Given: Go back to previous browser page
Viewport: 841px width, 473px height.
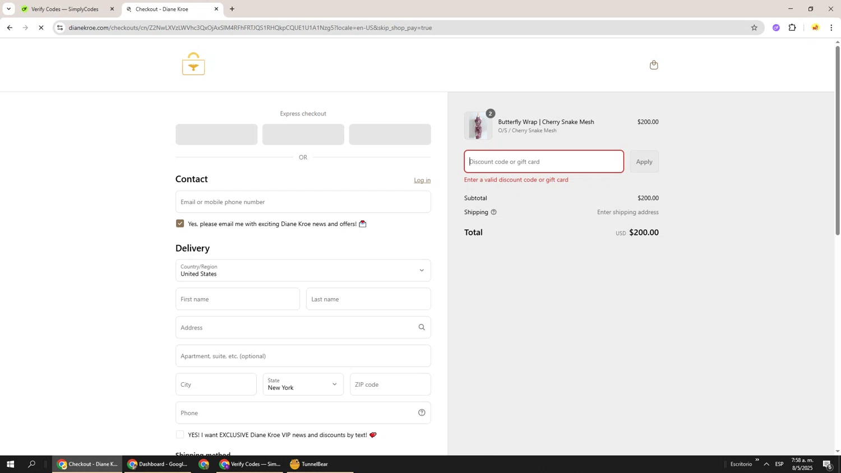Looking at the screenshot, I should point(10,27).
